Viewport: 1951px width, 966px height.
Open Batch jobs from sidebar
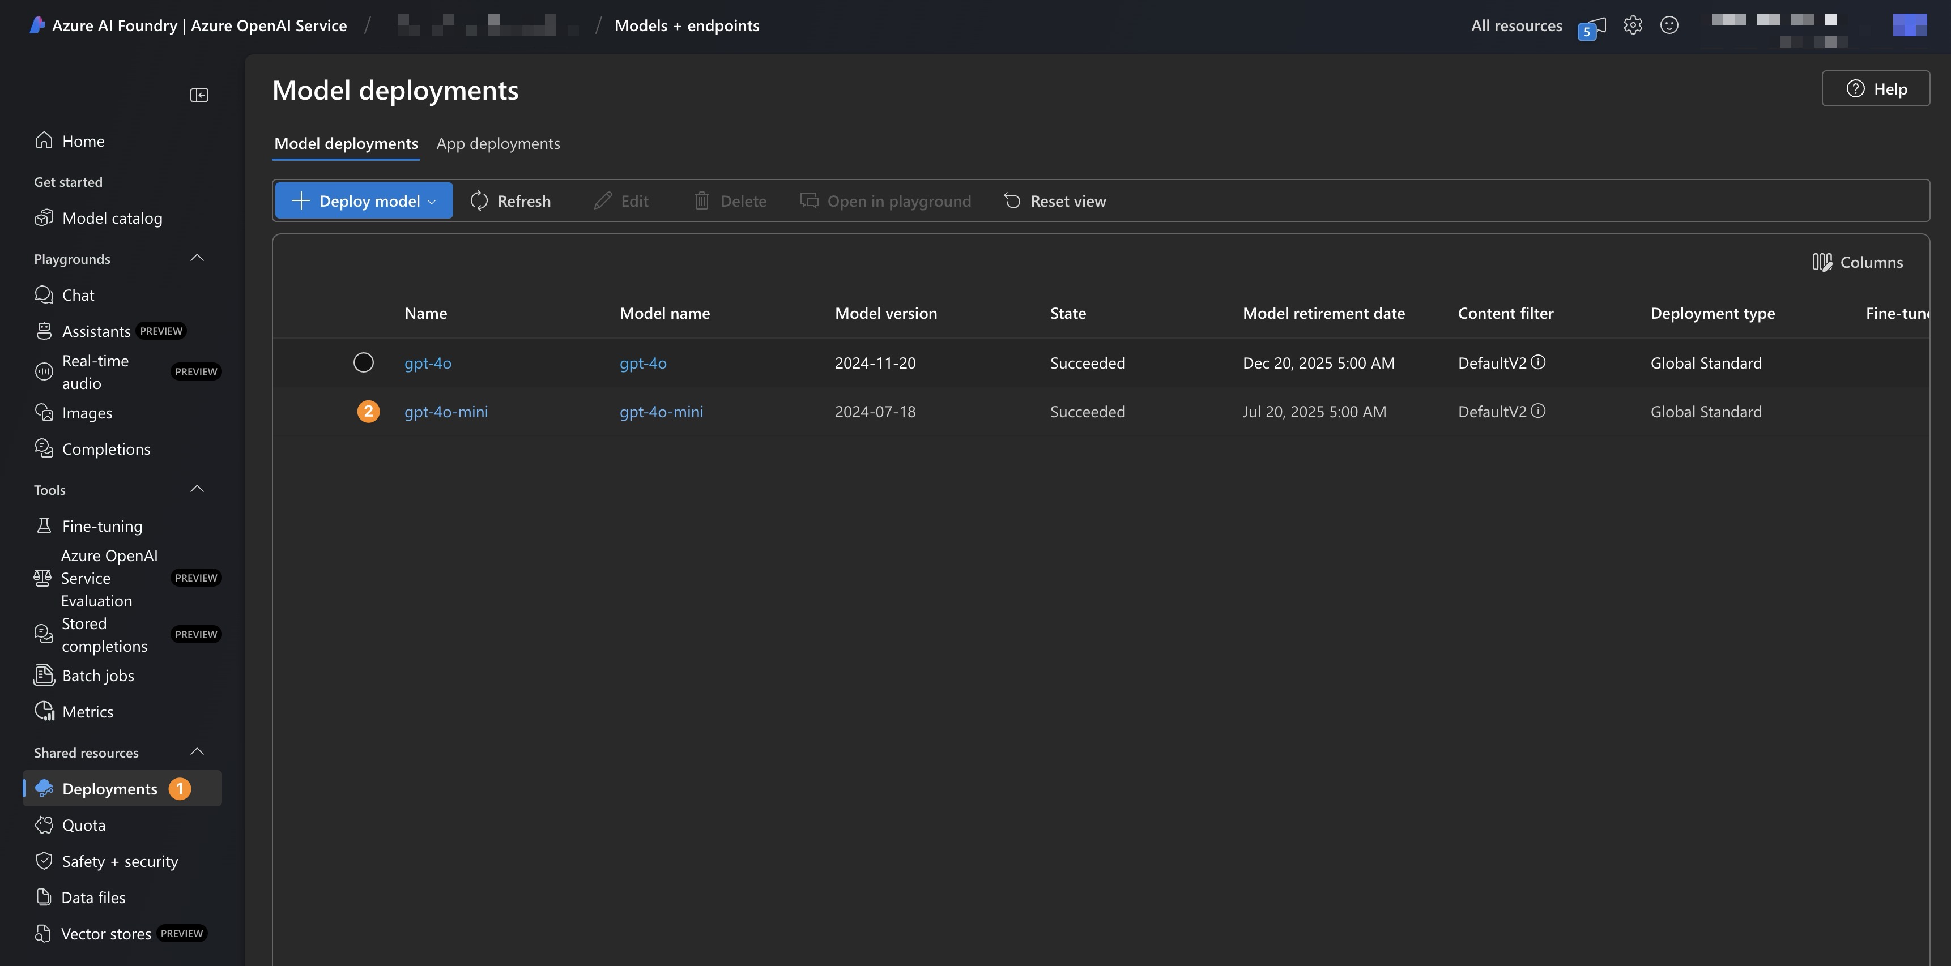(97, 676)
